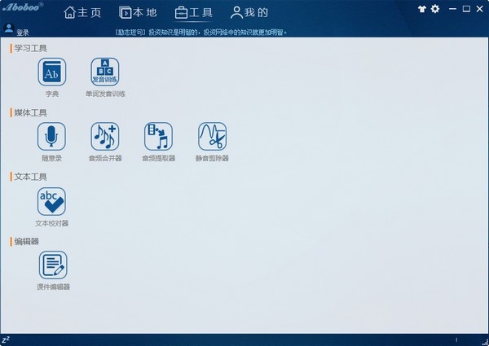Launch the 课件编辑器 courseware editor
Screen dimensions: 489x346
tap(53, 265)
